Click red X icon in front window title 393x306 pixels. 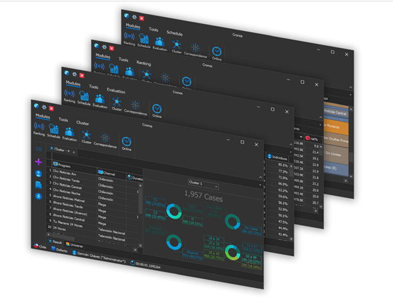click(51, 109)
